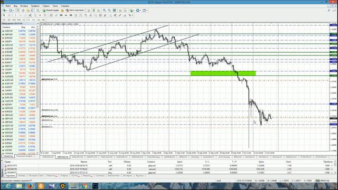The width and height of the screenshot is (338, 190).
Task: Switch to EURUSD,H4 chart tab
Action: [x=48, y=157]
